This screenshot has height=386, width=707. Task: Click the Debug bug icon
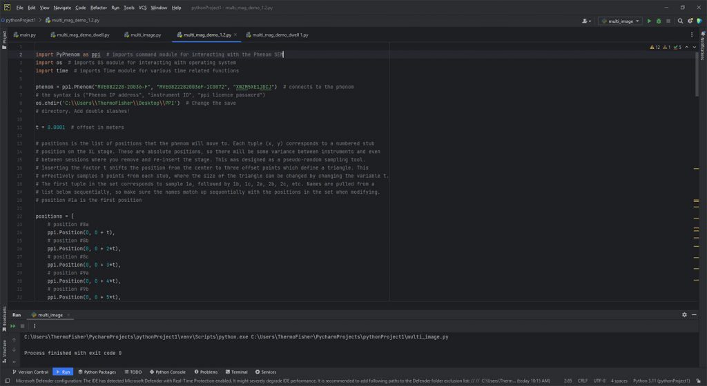click(659, 21)
